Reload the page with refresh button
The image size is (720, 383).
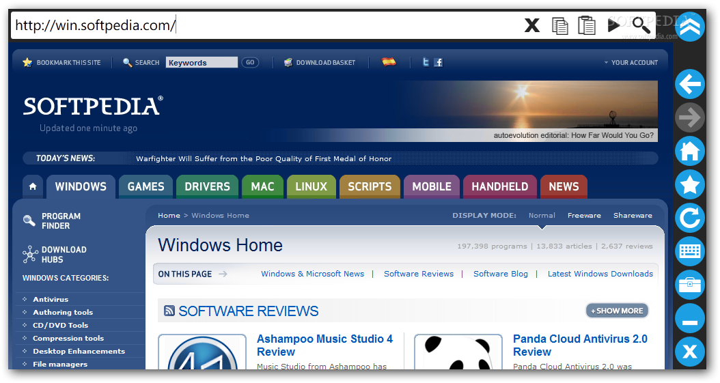(690, 218)
